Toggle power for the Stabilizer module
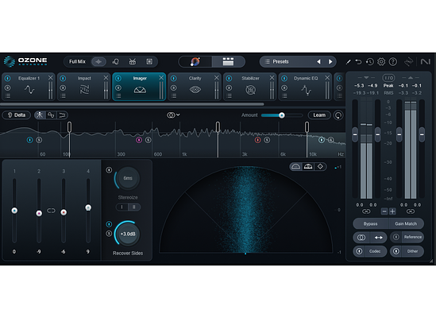Image resolution: width=436 pixels, height=318 pixels. pos(229,79)
